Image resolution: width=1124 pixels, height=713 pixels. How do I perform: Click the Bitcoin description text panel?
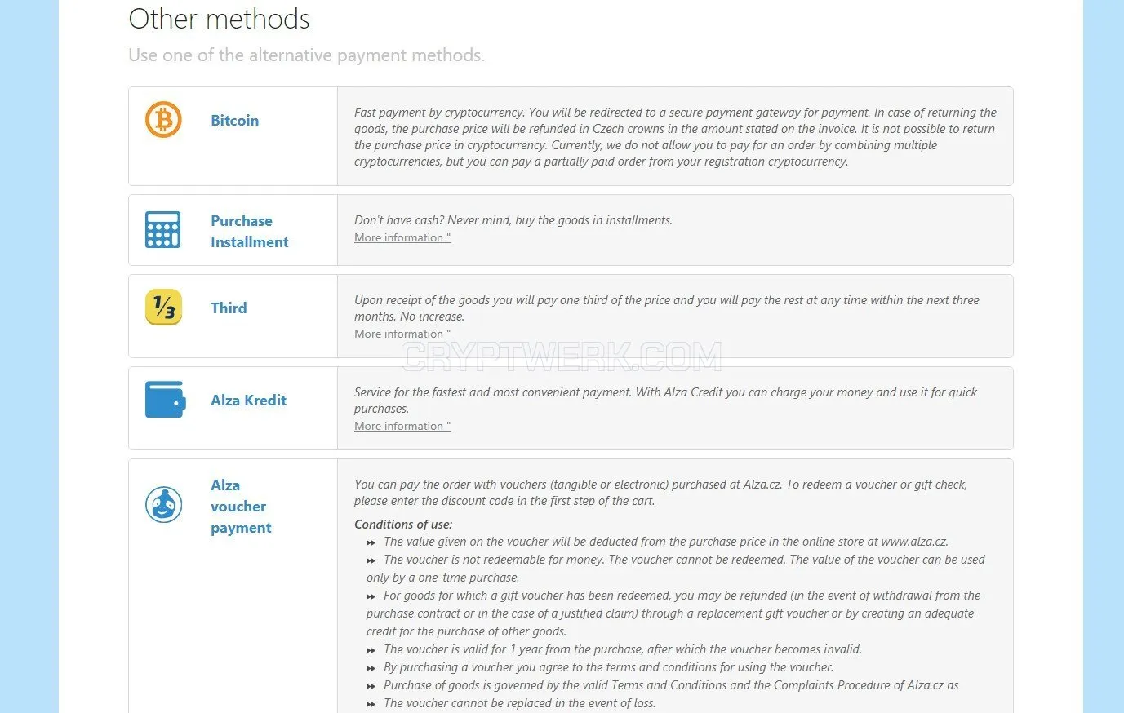click(x=675, y=136)
